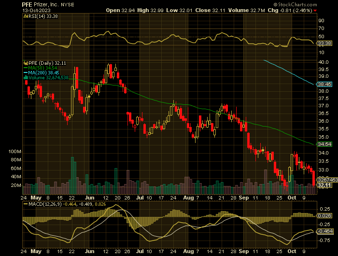Click the cyan MA(200) legend line swatch

(26, 73)
